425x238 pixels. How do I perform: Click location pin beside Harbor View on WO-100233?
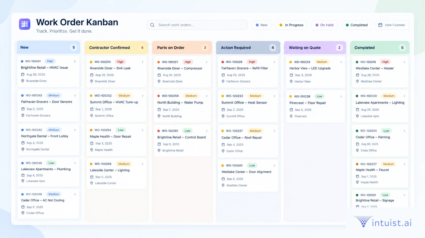coord(291,81)
